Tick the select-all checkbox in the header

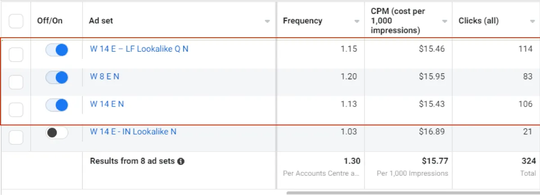point(16,21)
